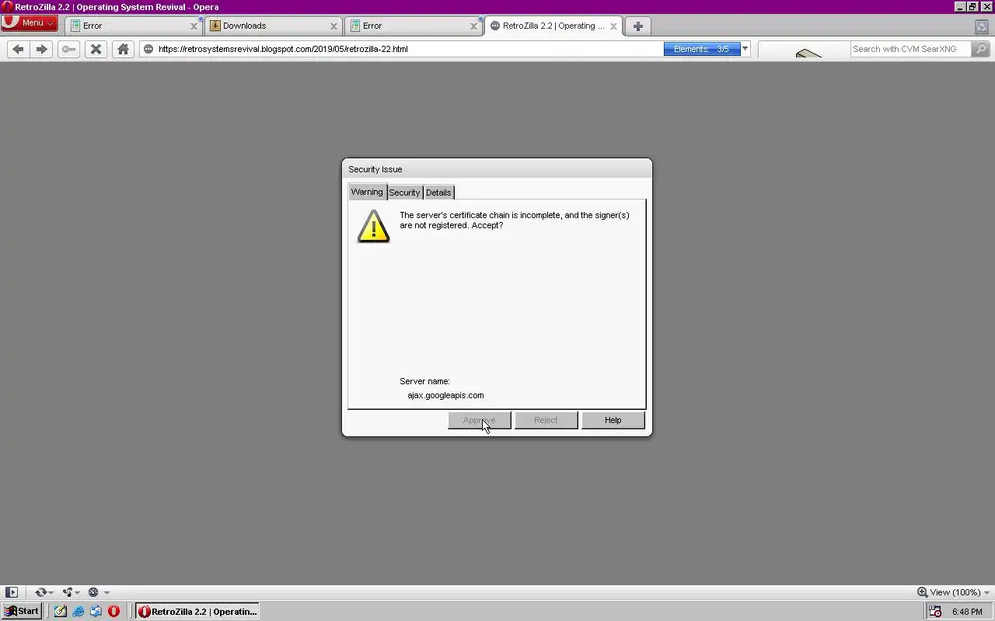Click the yellow warning triangle icon
This screenshot has width=995, height=621.
pos(373,226)
